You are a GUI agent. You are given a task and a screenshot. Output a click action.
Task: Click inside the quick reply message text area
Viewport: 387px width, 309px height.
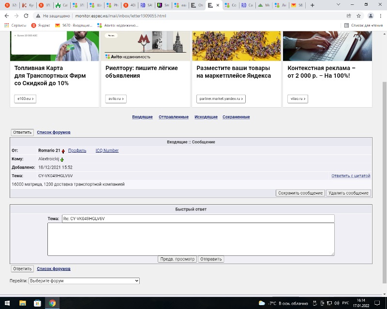coord(191,239)
